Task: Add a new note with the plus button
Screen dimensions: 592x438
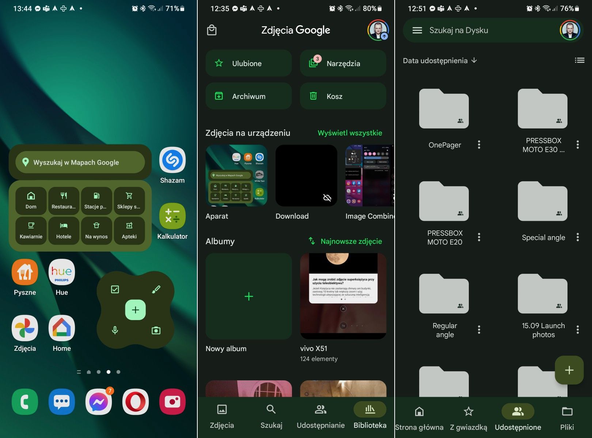Action: click(x=136, y=310)
